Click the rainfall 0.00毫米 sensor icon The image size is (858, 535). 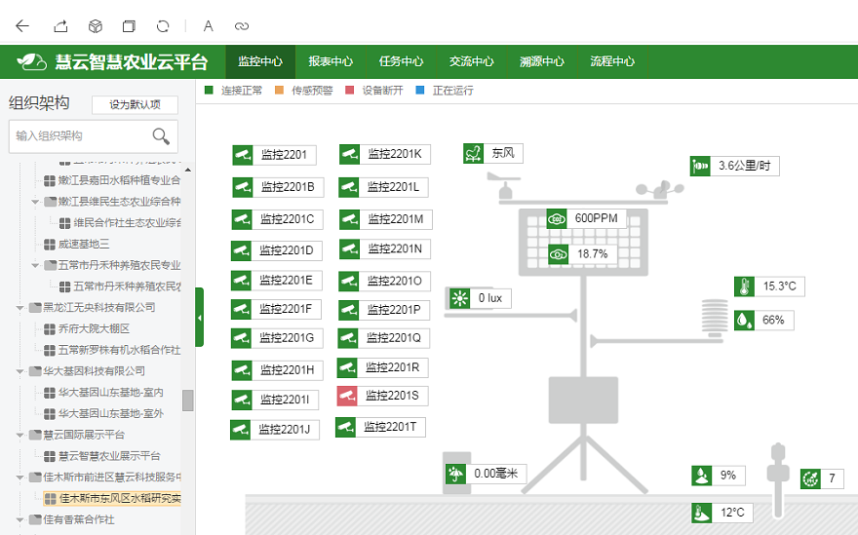(454, 475)
